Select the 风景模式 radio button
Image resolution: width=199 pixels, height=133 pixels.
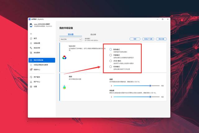pyautogui.click(x=111, y=55)
